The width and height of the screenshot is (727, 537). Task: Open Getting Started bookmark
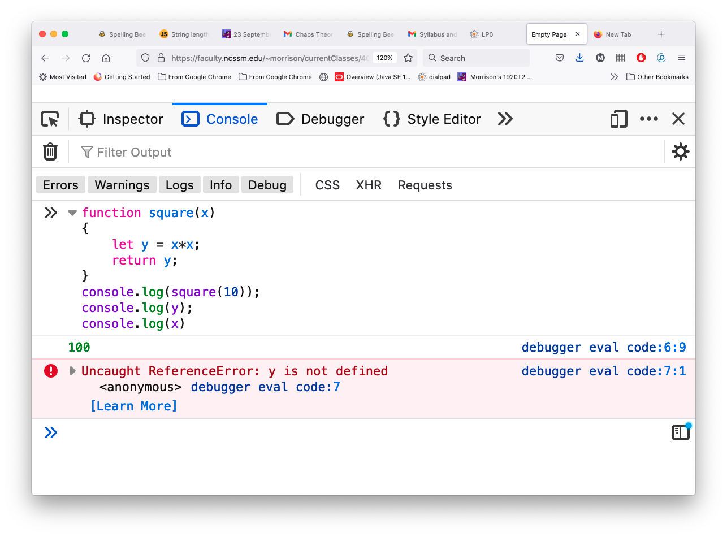click(x=122, y=77)
